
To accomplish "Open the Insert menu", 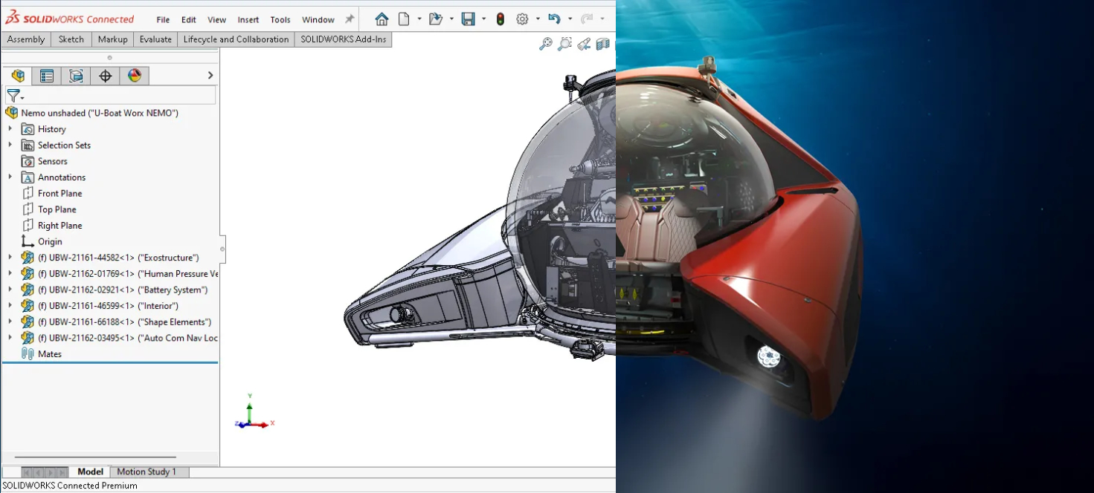I will click(248, 19).
